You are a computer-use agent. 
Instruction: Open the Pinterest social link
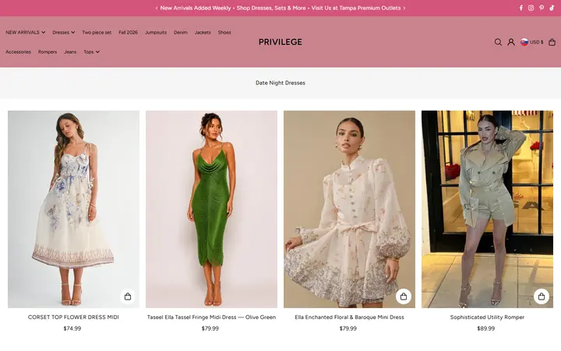click(x=542, y=8)
